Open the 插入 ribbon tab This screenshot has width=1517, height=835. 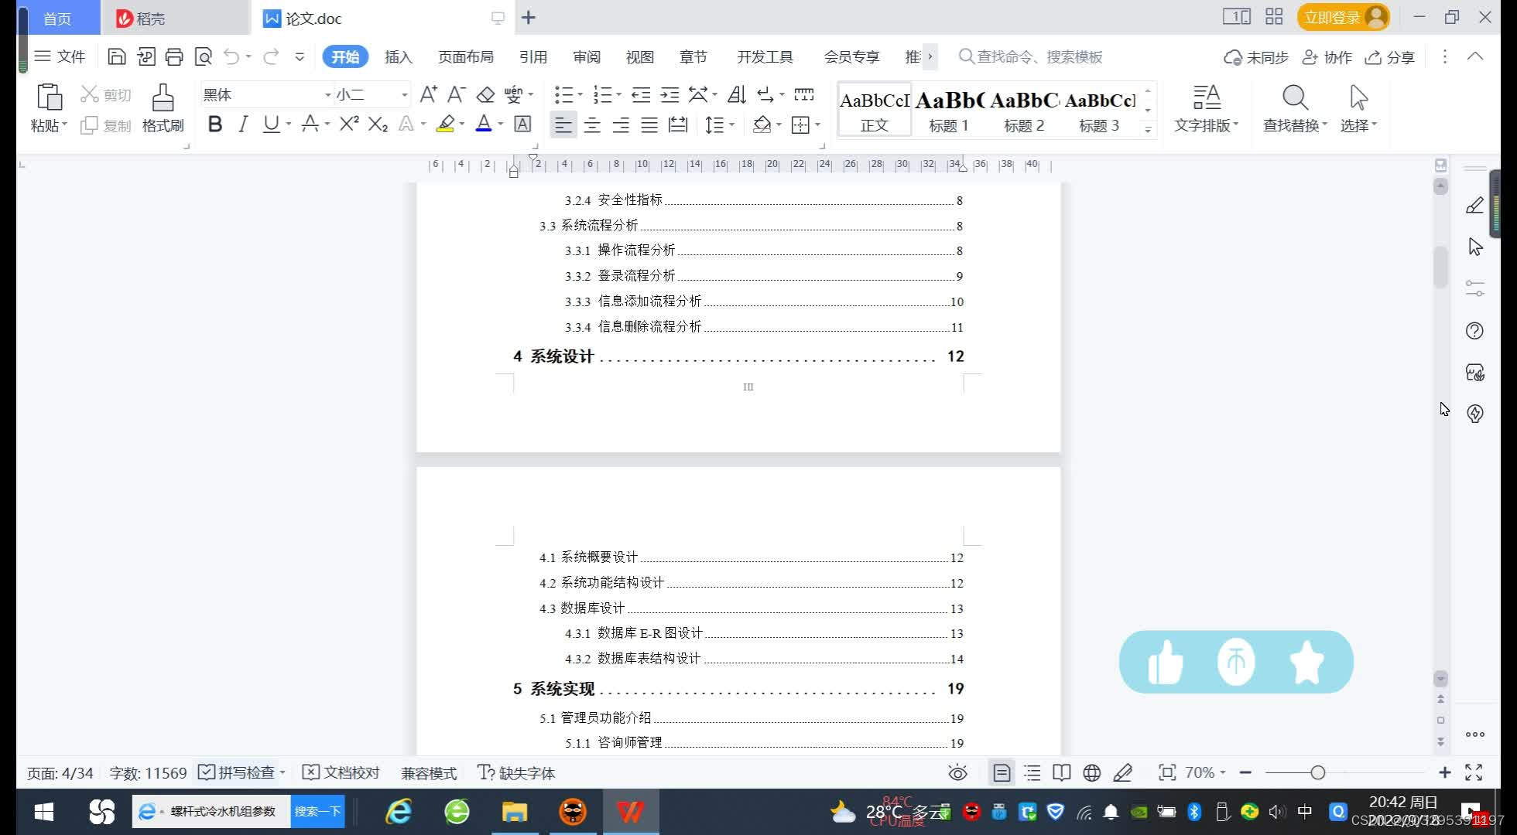[x=399, y=56]
